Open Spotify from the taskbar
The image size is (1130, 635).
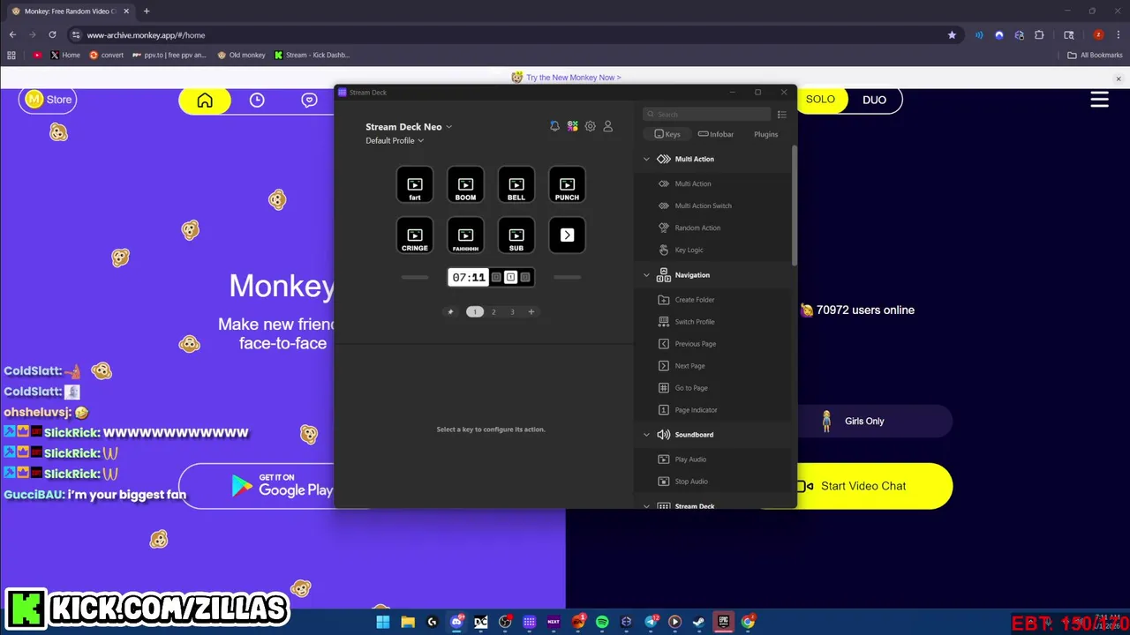602,622
